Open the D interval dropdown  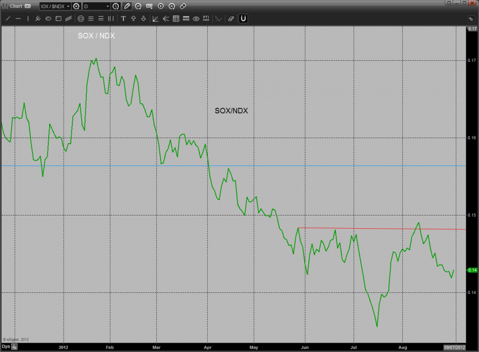(96, 6)
